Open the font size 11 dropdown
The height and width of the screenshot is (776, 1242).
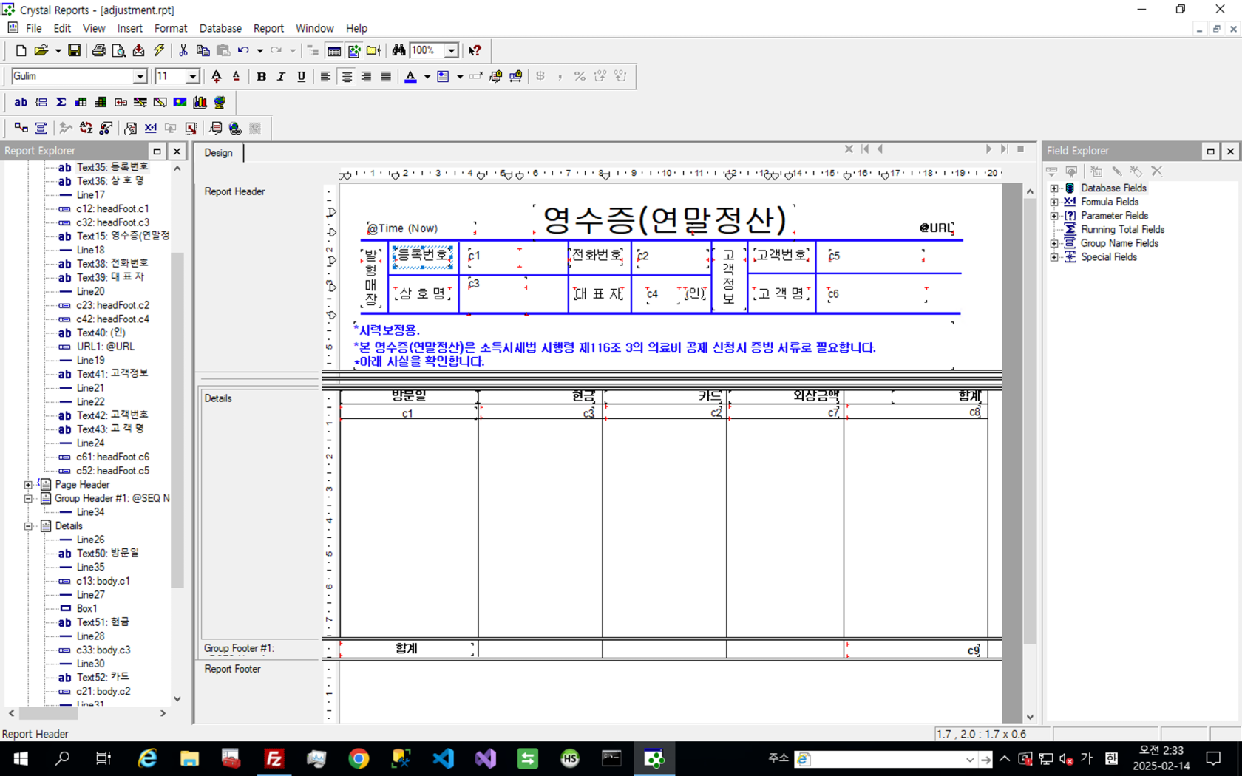(193, 76)
